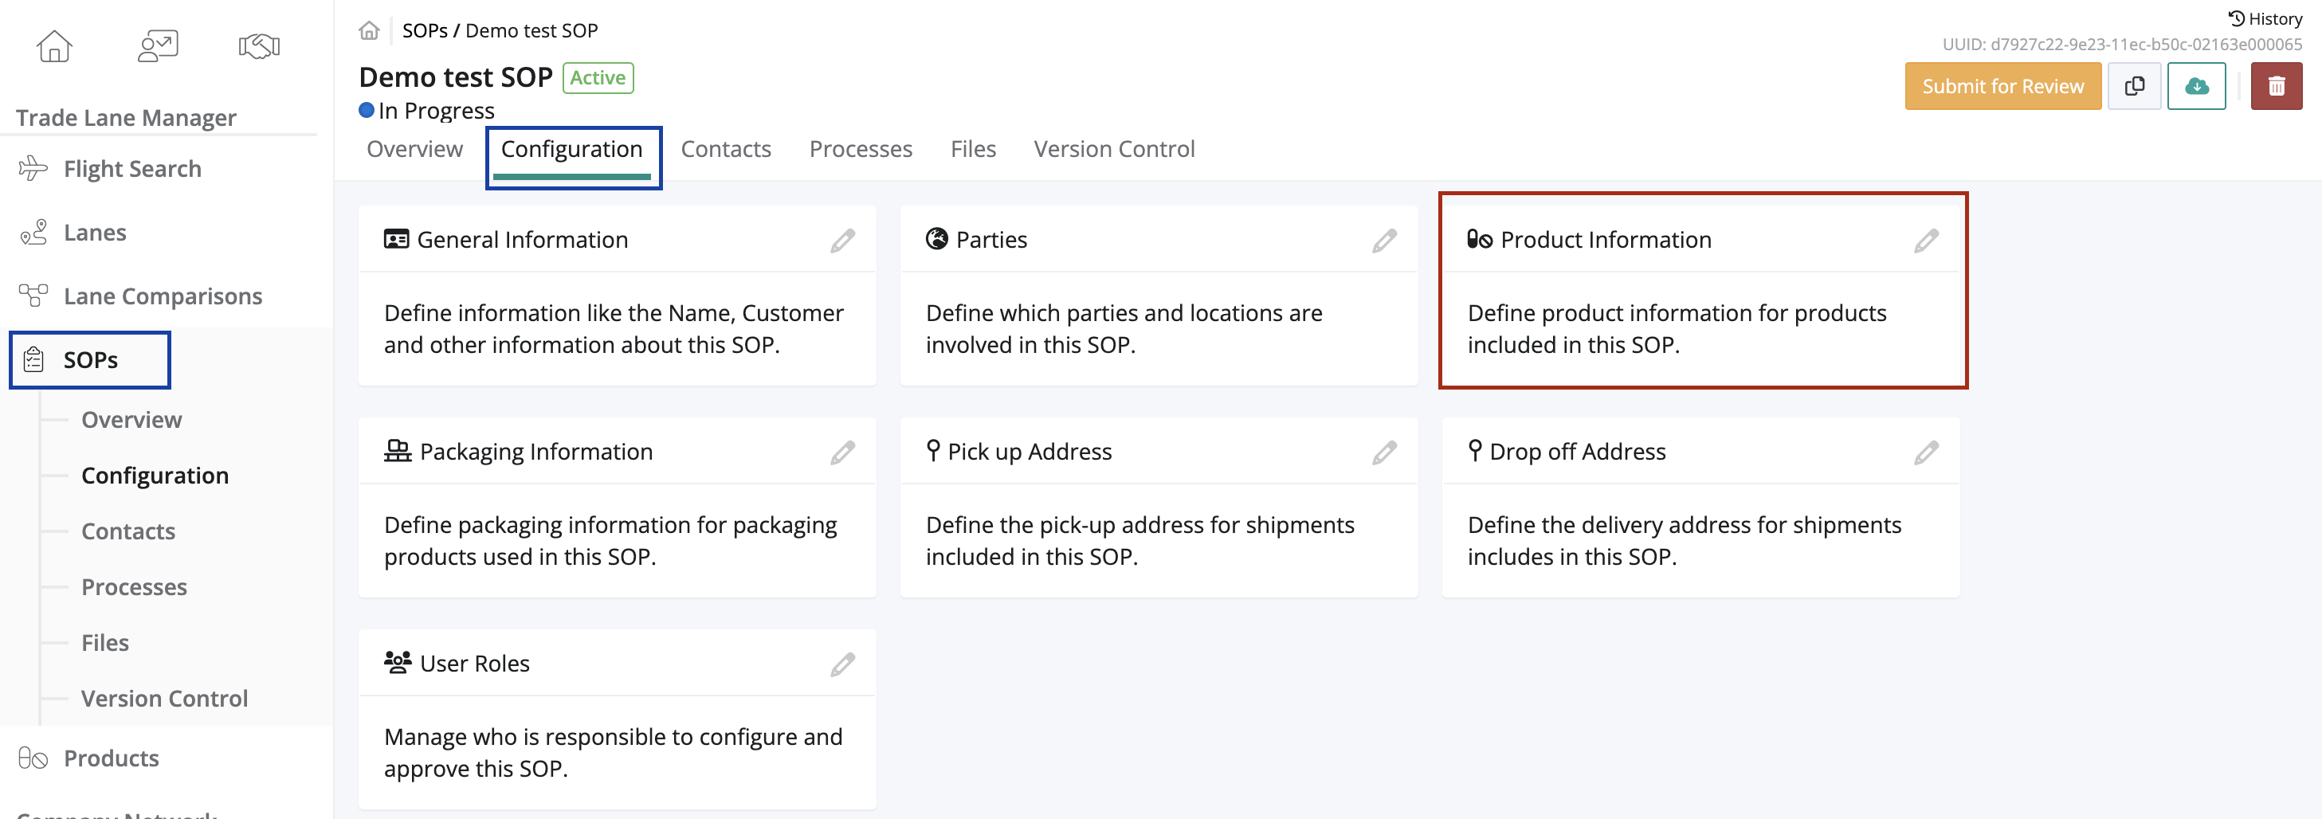2322x819 pixels.
Task: Click Submit for Review button
Action: 2003,87
